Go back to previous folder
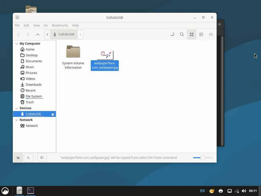Image resolution: width=261 pixels, height=196 pixels. pos(18,34)
